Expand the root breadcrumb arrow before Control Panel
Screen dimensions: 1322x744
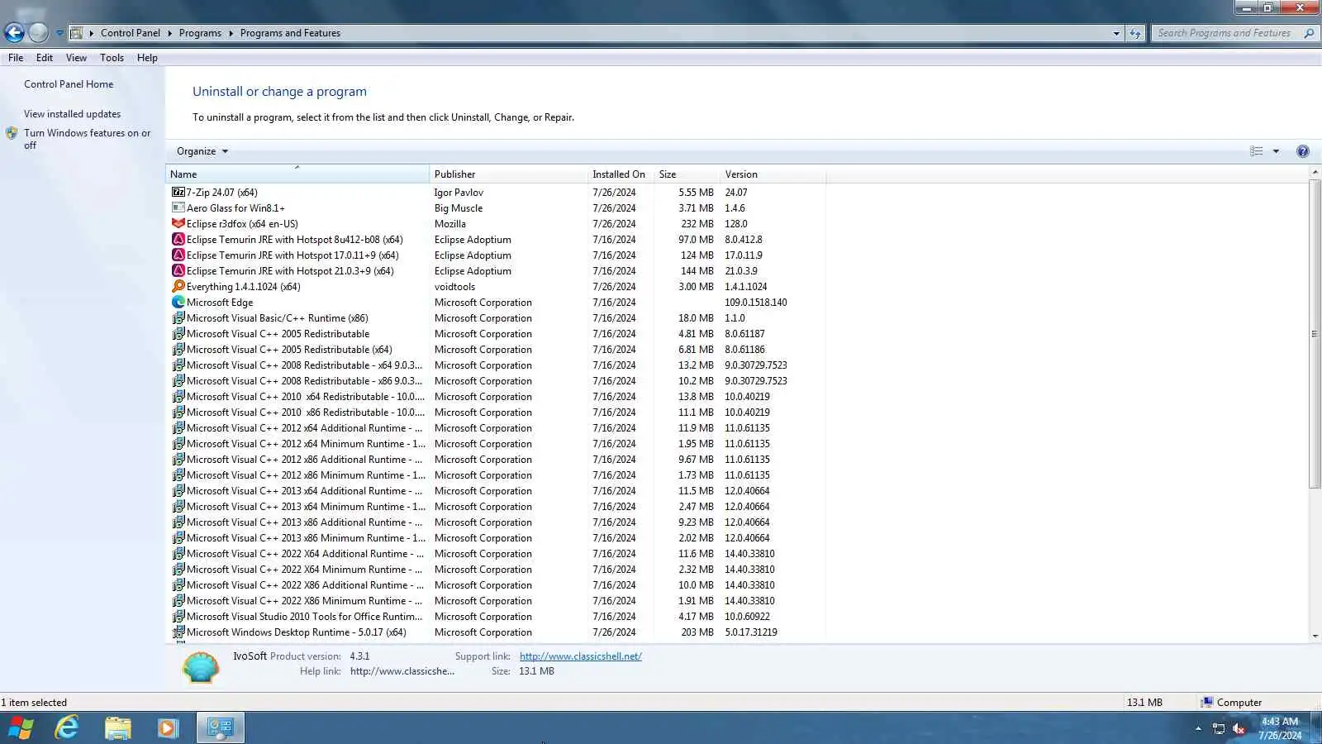pos(91,33)
